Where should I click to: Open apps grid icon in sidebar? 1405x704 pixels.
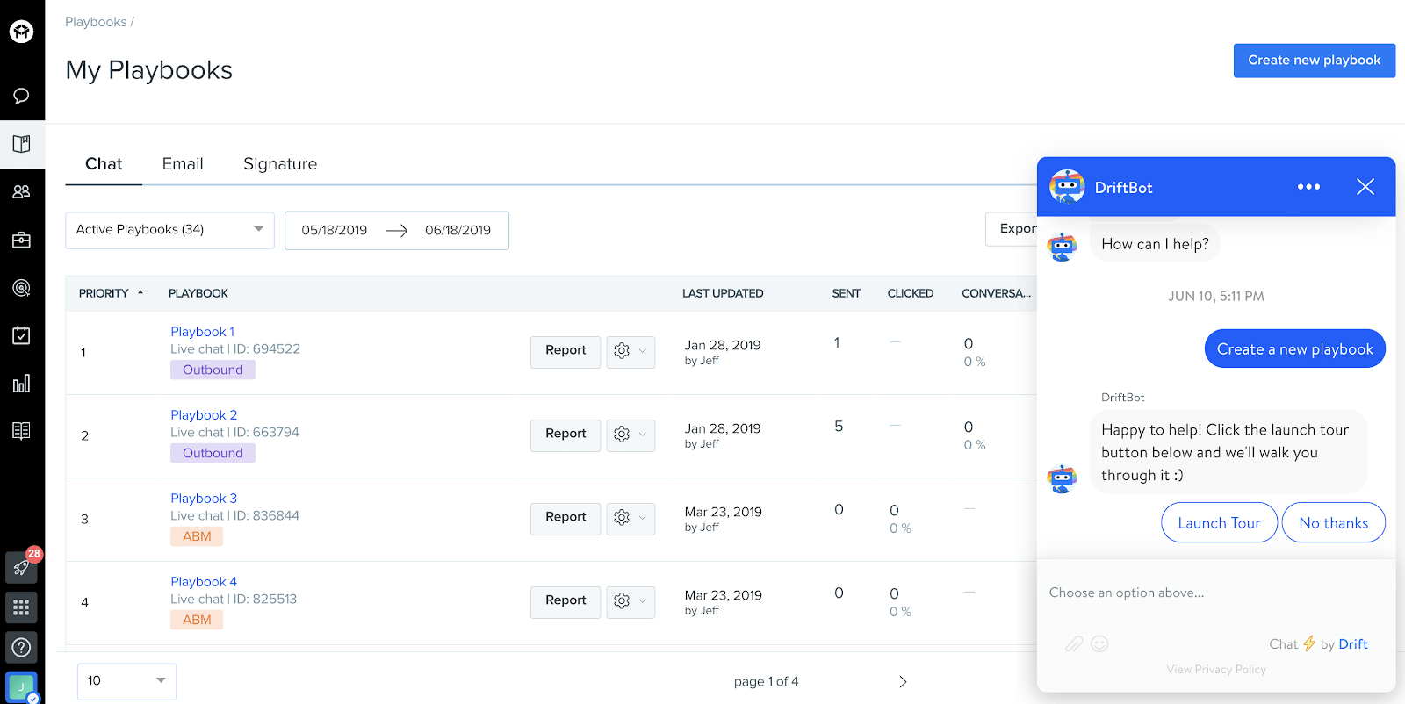click(x=22, y=607)
